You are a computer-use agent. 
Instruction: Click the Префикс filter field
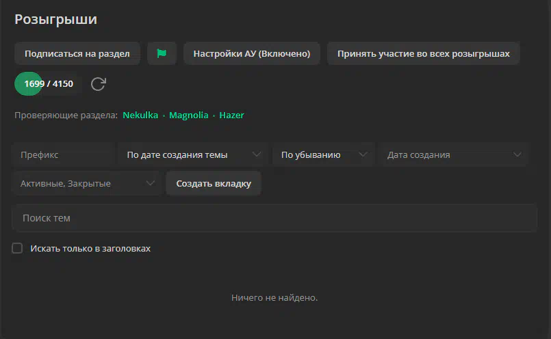tap(64, 154)
